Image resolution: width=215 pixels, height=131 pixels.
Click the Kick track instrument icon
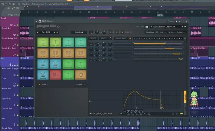(11, 65)
